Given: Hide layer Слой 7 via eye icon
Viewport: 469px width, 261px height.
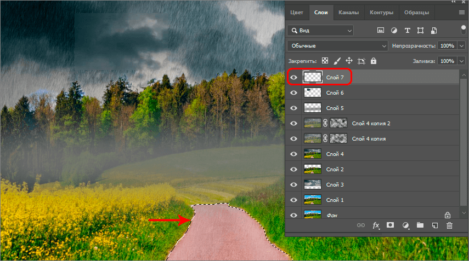Looking at the screenshot, I should 293,78.
